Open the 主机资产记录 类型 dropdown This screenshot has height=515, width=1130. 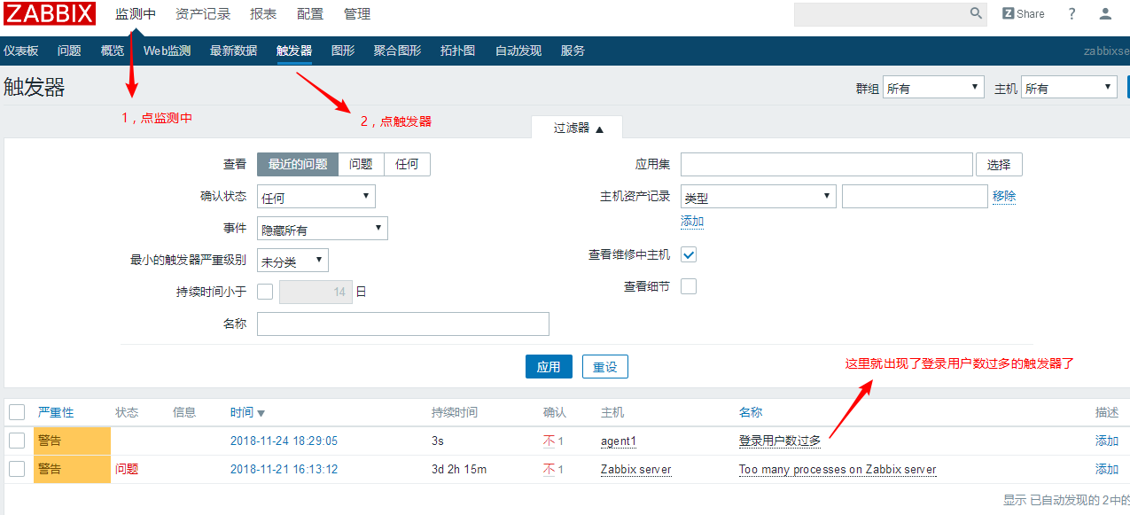[x=758, y=197]
